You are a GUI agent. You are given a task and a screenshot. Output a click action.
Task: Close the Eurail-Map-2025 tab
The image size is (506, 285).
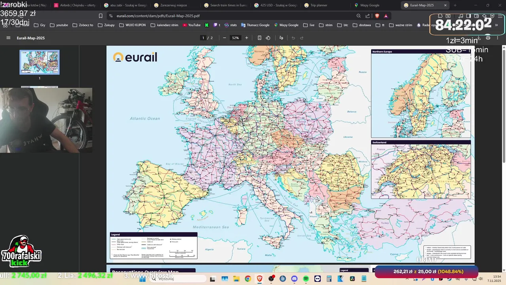(x=445, y=5)
